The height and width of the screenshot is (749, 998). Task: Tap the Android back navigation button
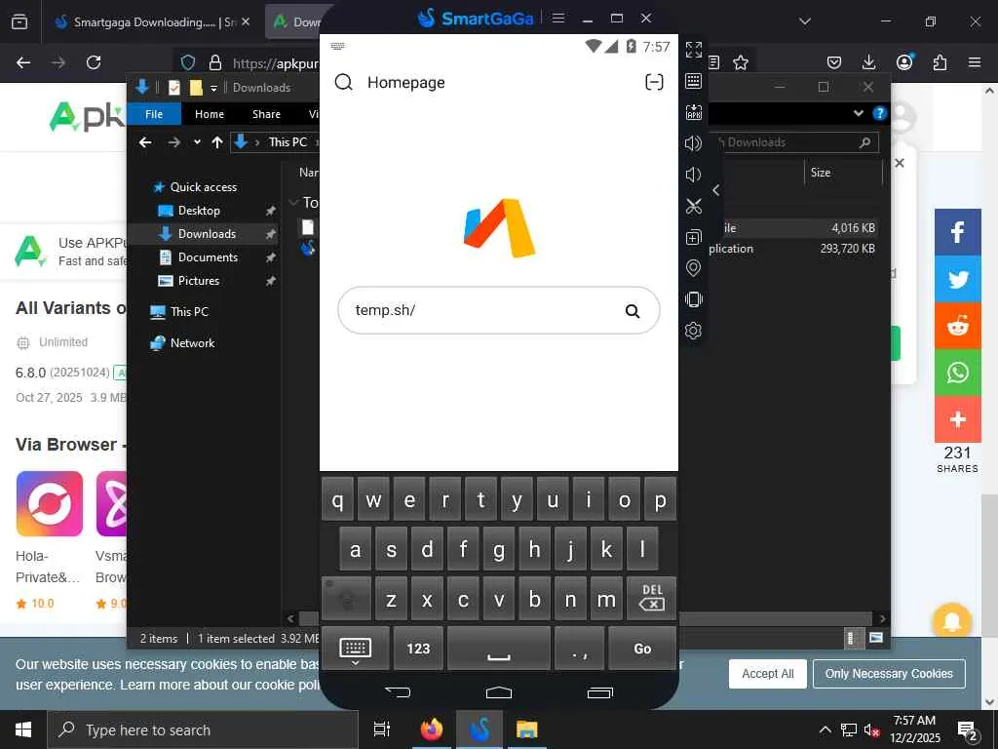coord(398,692)
